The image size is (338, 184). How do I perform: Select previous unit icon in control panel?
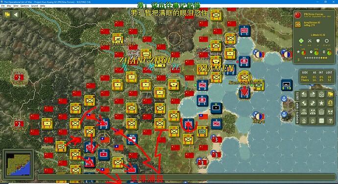pos(304,94)
